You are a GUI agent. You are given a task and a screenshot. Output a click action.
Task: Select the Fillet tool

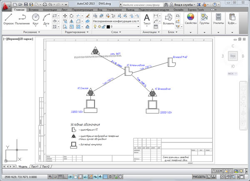(78, 21)
